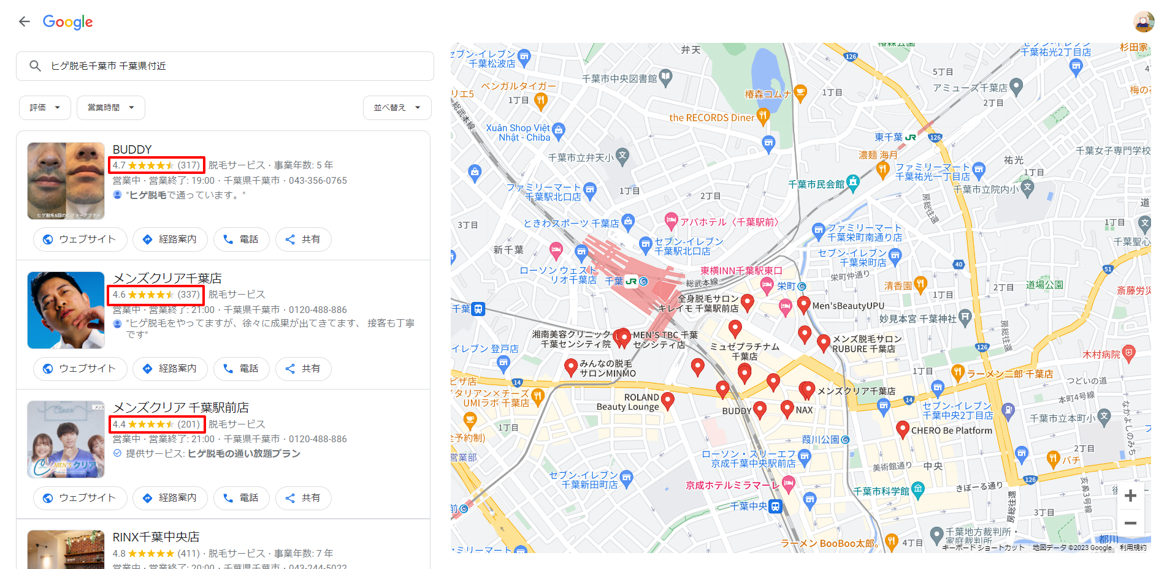Call メンズクリア千葉店 via 電話 button
This screenshot has width=1167, height=569.
click(242, 368)
